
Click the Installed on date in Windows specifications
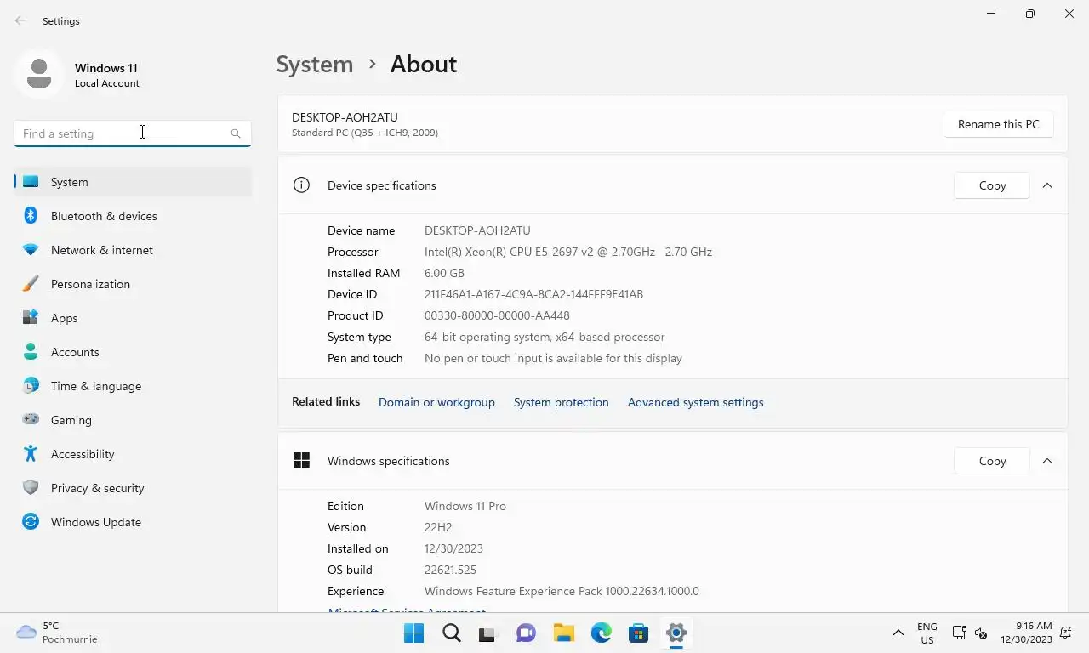click(x=453, y=548)
